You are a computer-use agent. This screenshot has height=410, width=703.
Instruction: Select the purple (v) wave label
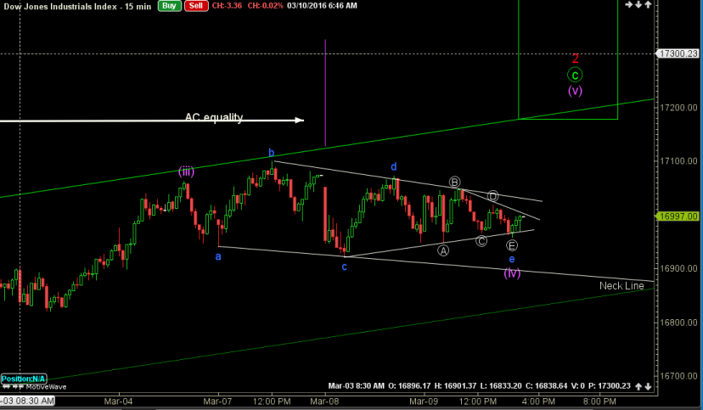point(576,91)
